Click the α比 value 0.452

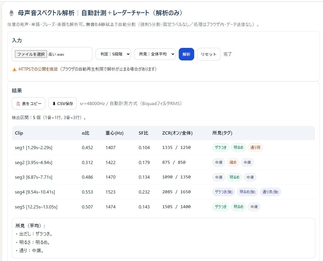click(x=87, y=148)
